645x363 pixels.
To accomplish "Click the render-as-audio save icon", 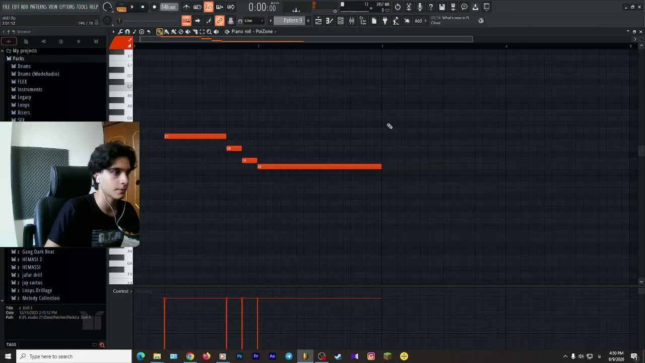I will click(453, 7).
